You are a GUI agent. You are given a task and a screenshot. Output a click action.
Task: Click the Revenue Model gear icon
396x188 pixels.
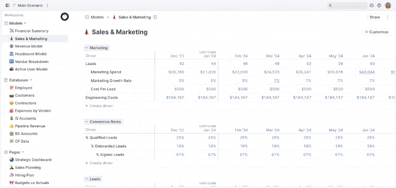pyautogui.click(x=11, y=46)
